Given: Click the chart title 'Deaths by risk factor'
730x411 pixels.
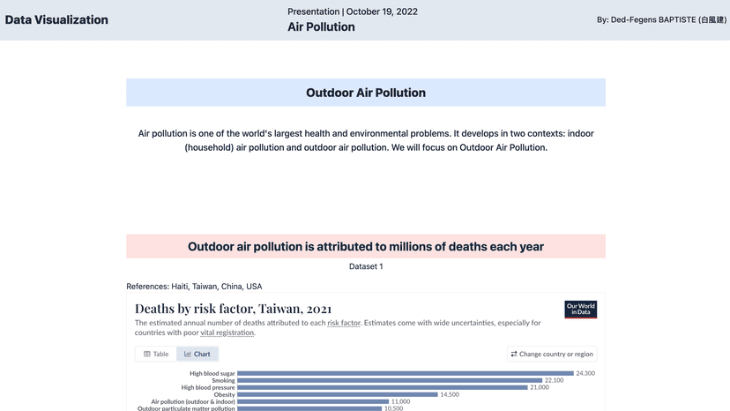Looking at the screenshot, I should pos(233,309).
